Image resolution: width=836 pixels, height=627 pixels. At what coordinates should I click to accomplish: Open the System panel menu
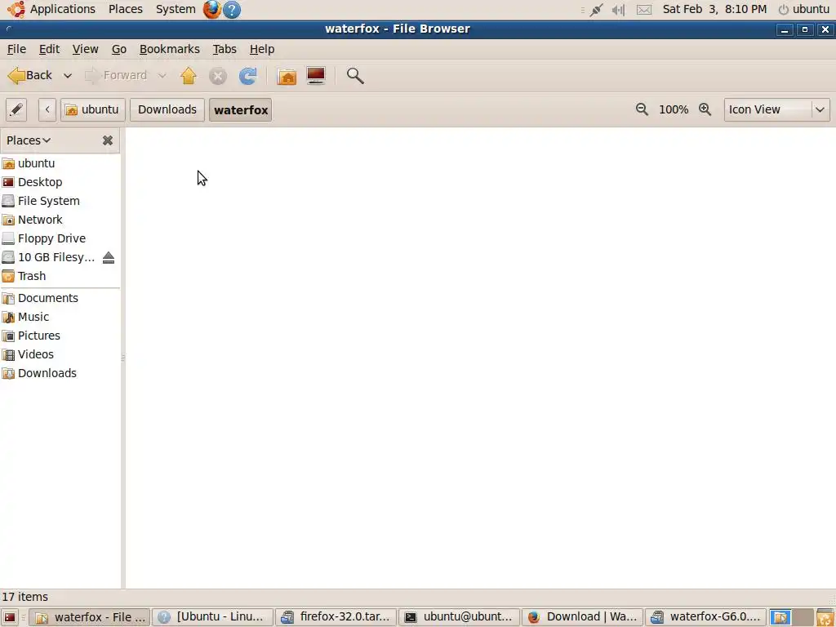[176, 9]
